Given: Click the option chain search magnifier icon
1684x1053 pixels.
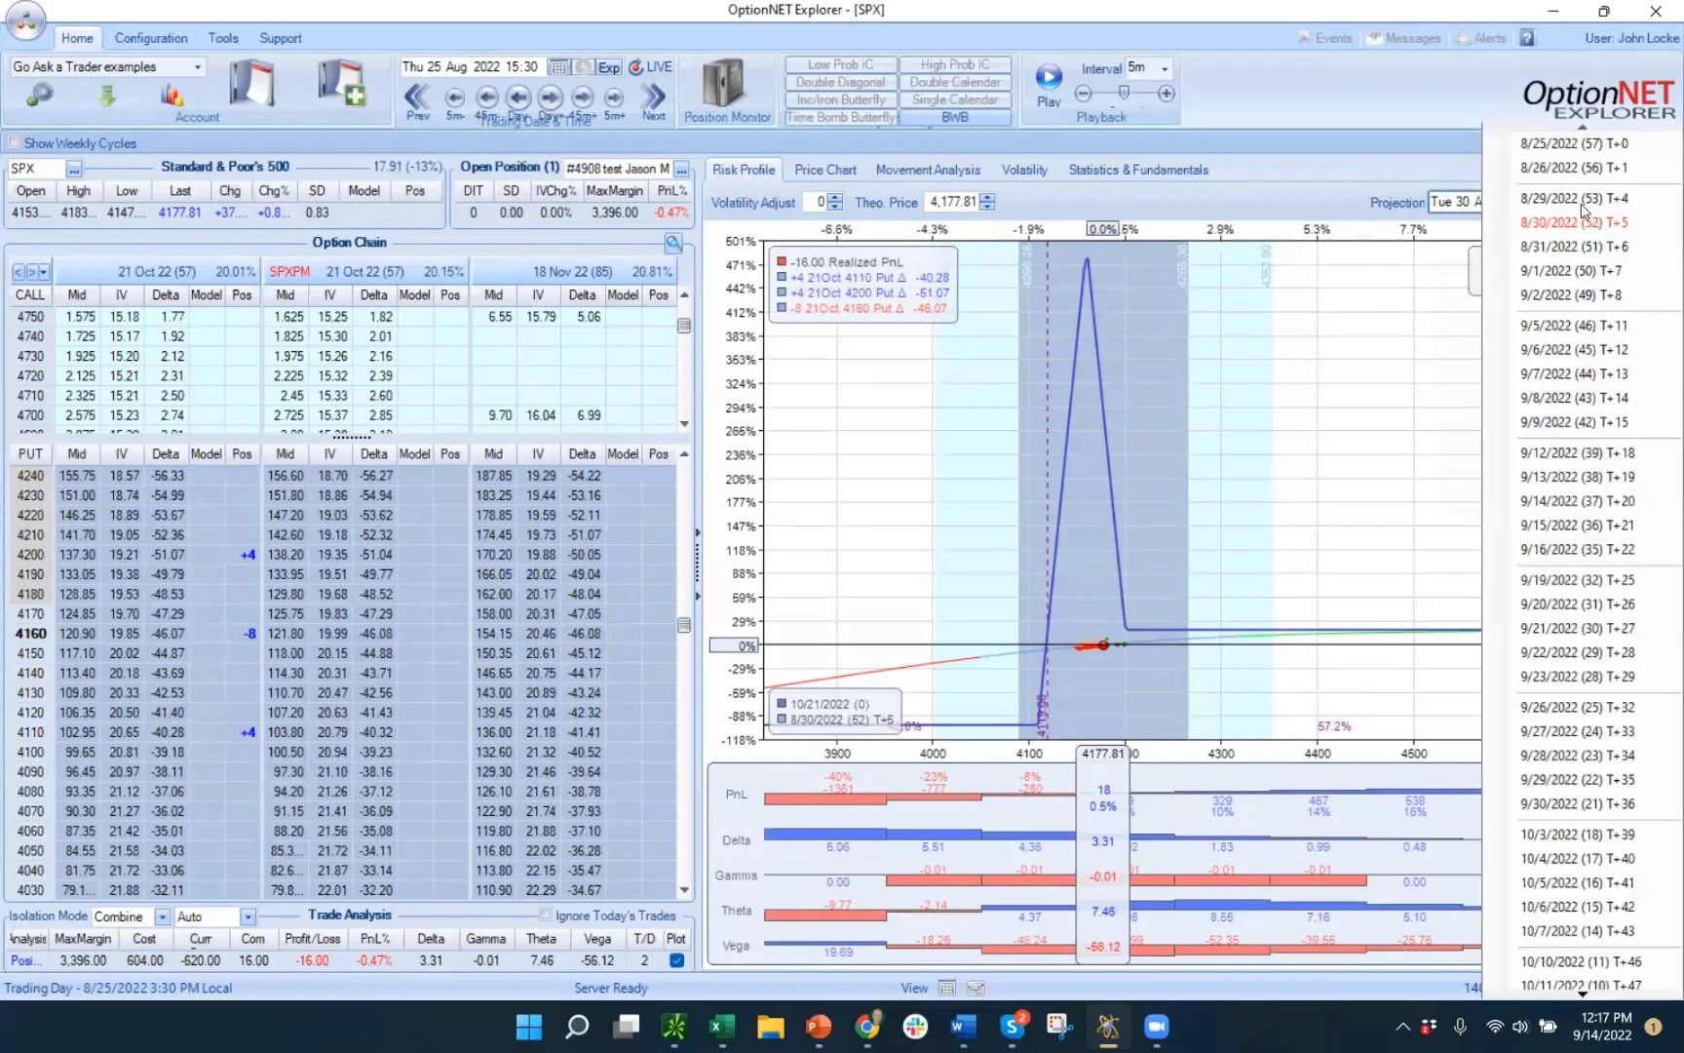Looking at the screenshot, I should 673,243.
